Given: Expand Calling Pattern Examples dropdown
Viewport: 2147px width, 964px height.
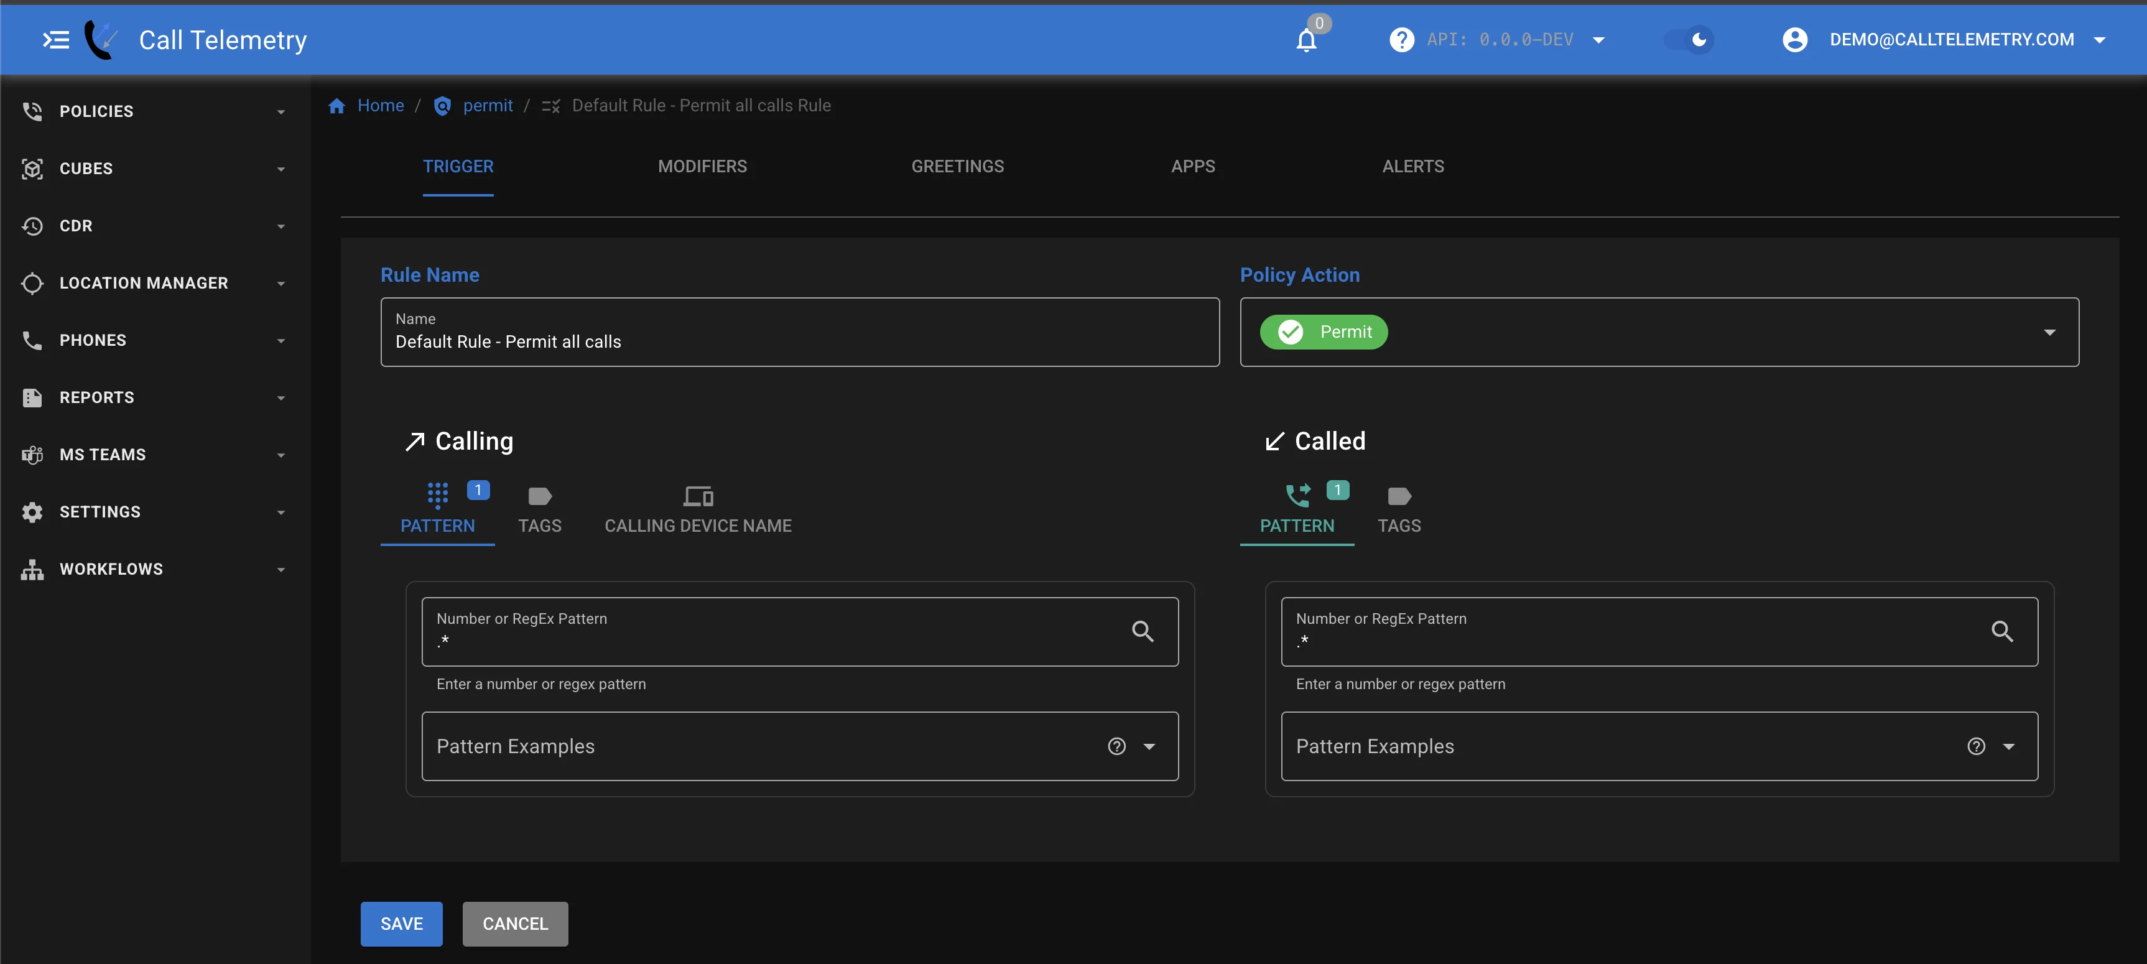Looking at the screenshot, I should [x=1149, y=746].
